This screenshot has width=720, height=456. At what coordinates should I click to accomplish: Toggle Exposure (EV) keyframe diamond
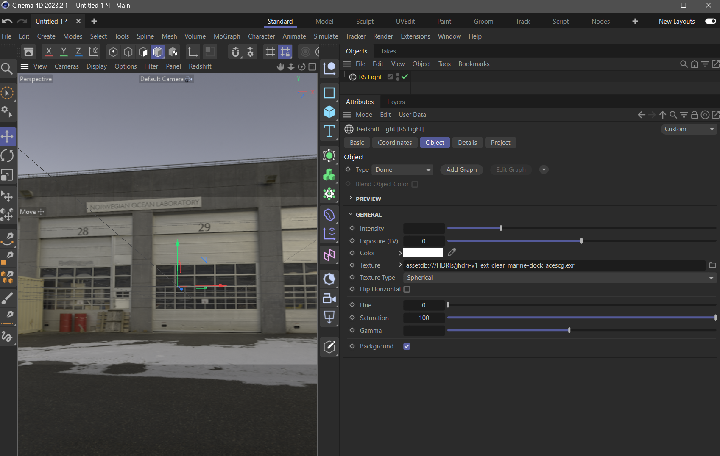(352, 241)
